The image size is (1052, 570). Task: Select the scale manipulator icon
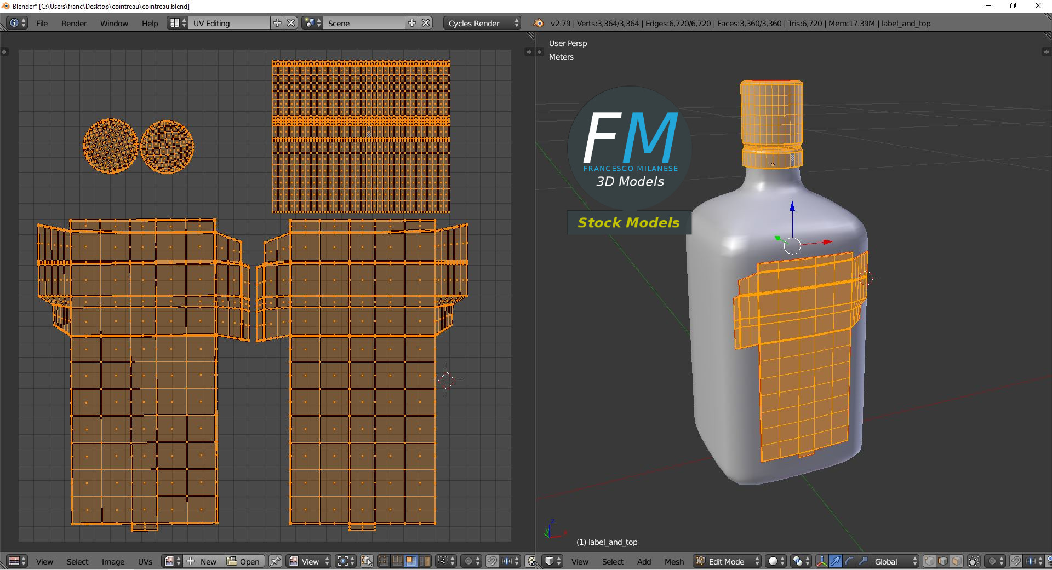(x=863, y=561)
